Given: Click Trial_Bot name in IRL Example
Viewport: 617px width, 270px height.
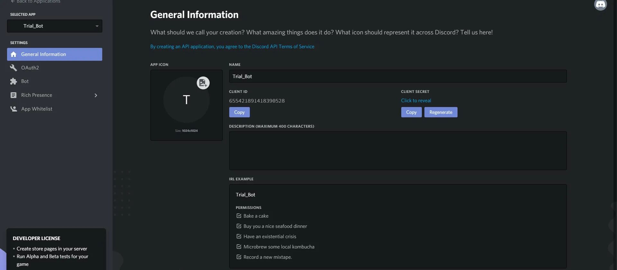Looking at the screenshot, I should [245, 195].
